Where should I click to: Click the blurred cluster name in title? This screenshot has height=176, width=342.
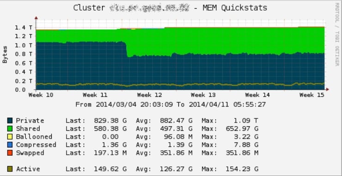[150, 8]
